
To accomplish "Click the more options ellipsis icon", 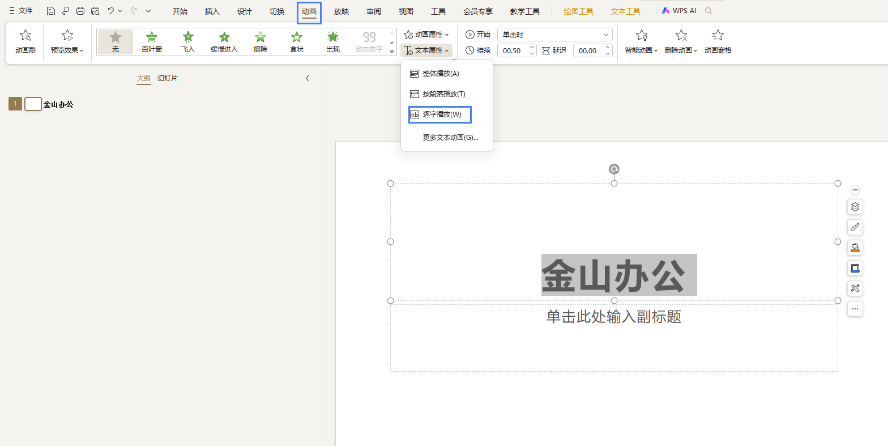I will pos(855,309).
